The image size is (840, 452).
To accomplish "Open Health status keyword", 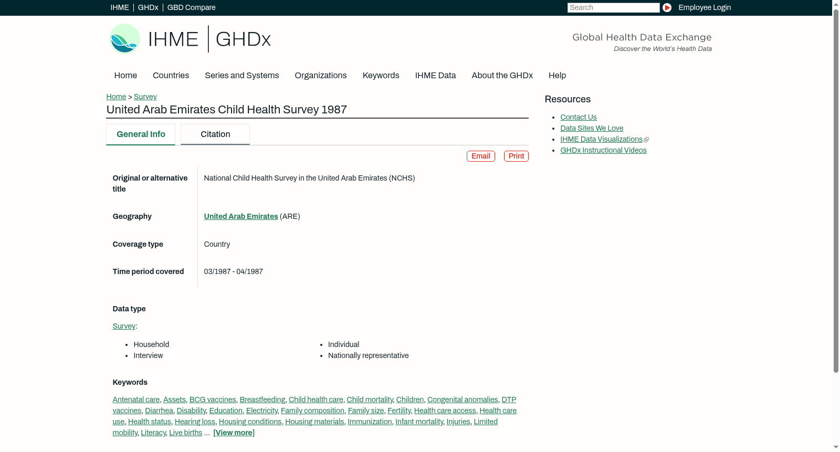I will pos(150,422).
